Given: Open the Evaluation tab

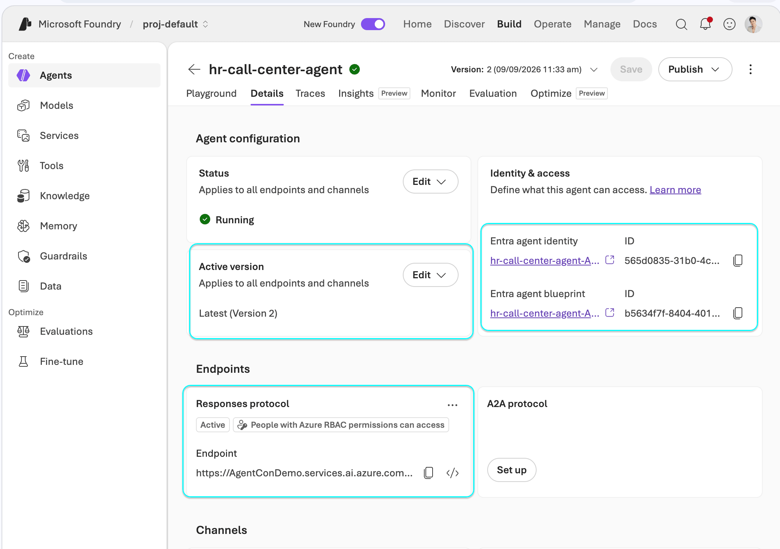Looking at the screenshot, I should [493, 93].
